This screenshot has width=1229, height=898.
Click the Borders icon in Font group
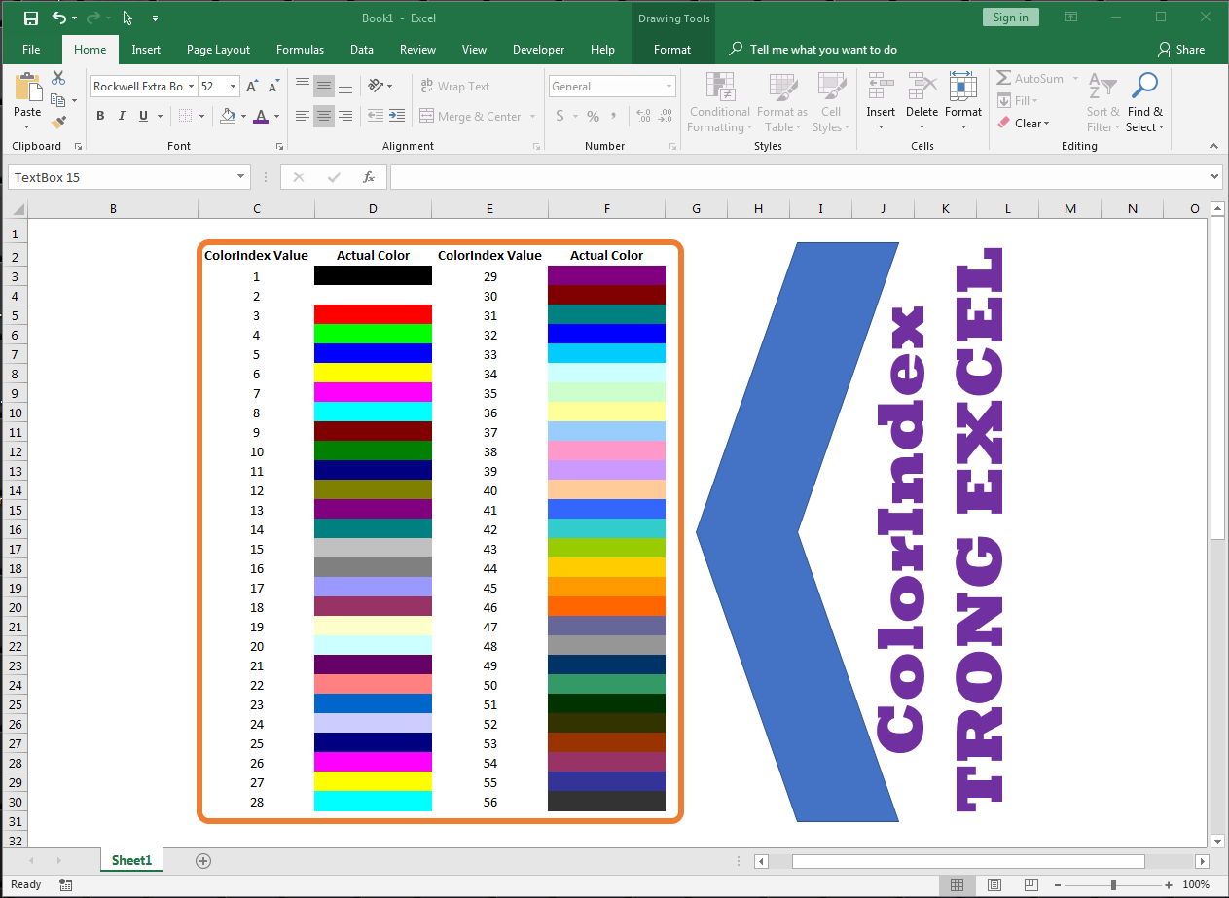185,116
